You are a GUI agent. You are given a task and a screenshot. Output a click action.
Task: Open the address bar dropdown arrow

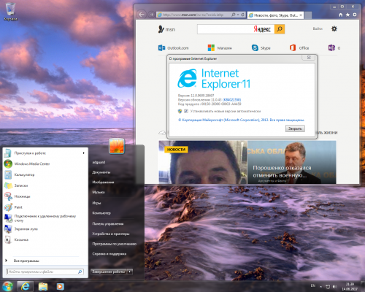click(238, 15)
